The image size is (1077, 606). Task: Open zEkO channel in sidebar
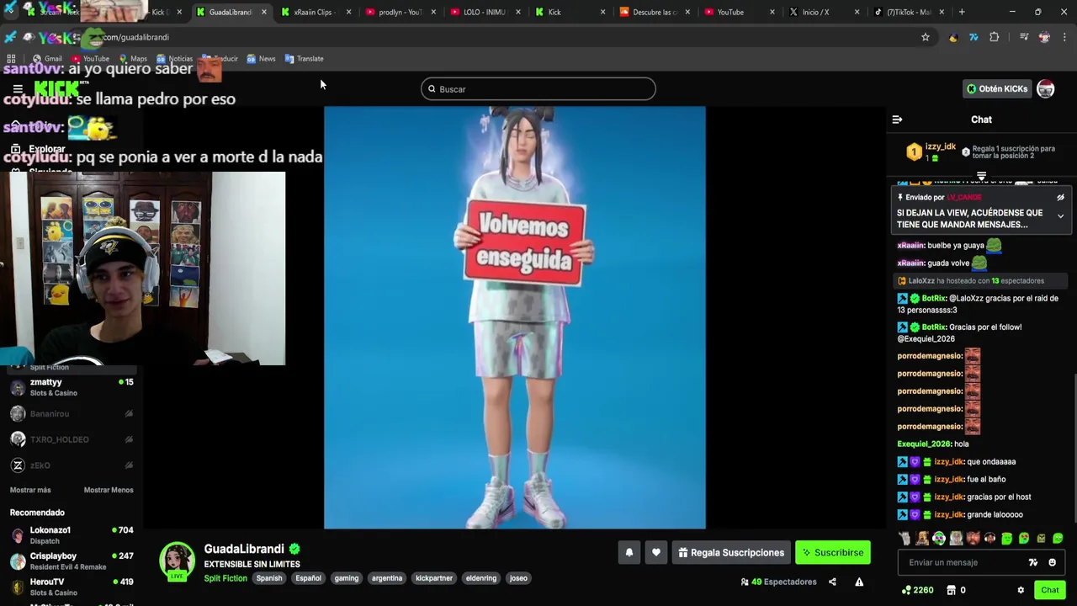(72, 465)
